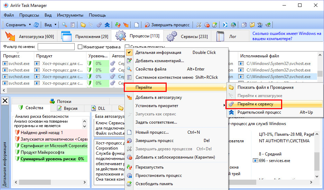Click the Показать файл в Проводнике folder icon
The image size is (324, 190).
click(x=231, y=87)
